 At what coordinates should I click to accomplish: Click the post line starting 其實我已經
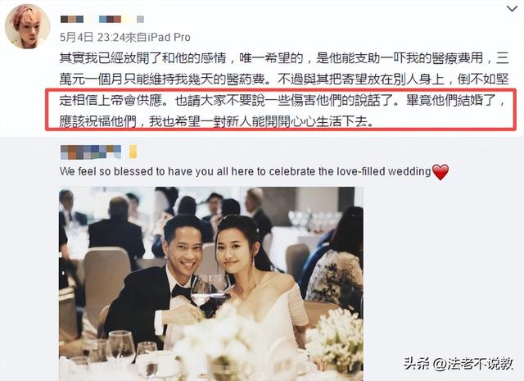(x=284, y=58)
